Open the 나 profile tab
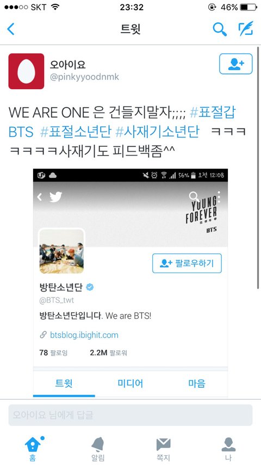 (228, 449)
